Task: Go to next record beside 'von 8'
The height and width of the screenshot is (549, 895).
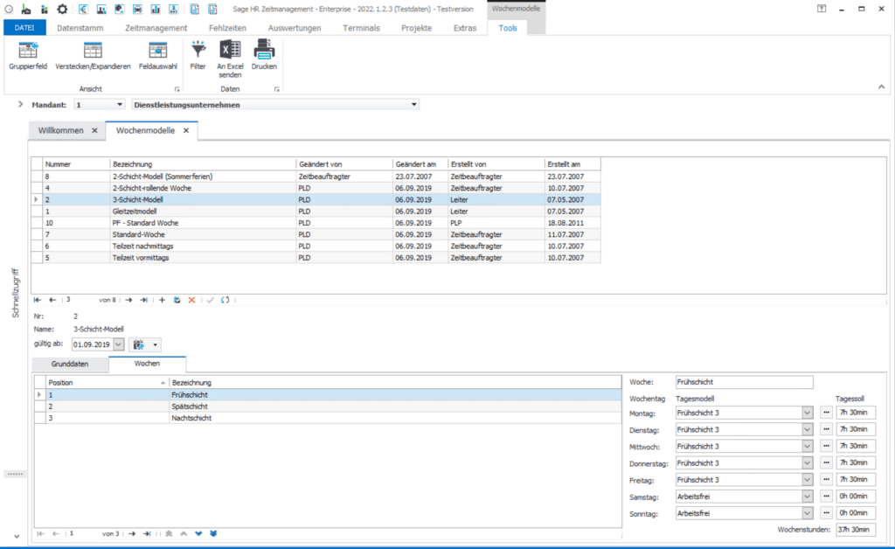Action: [128, 300]
